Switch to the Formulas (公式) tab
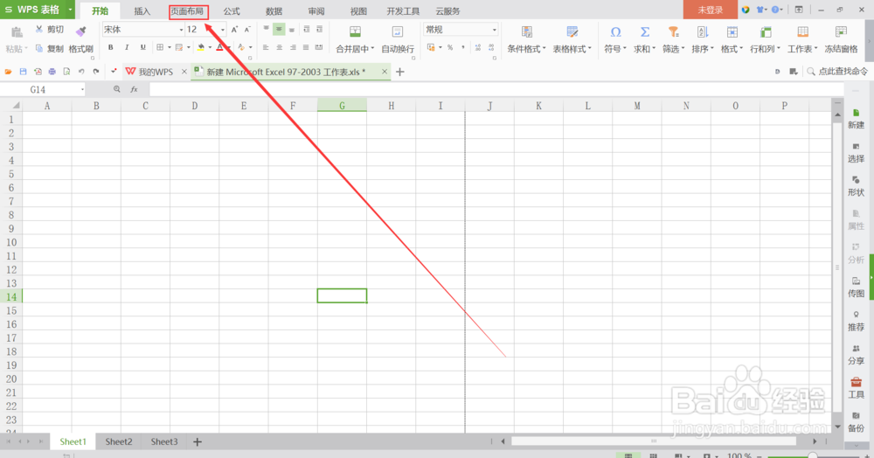The width and height of the screenshot is (874, 458). [x=232, y=11]
